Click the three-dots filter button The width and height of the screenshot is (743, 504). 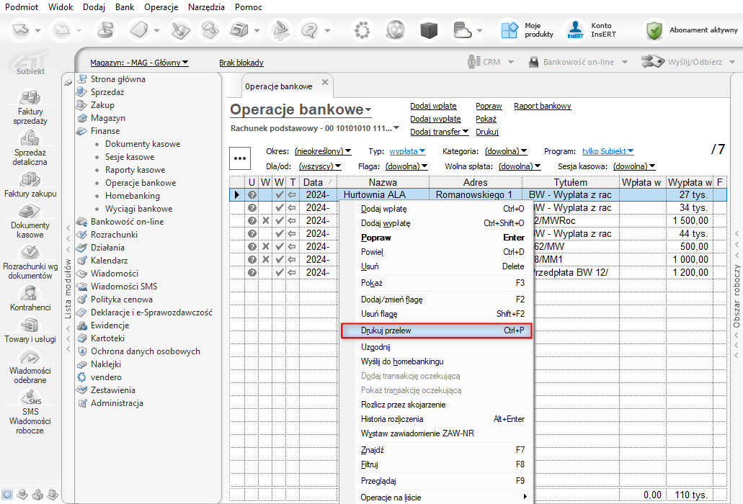[x=240, y=158]
